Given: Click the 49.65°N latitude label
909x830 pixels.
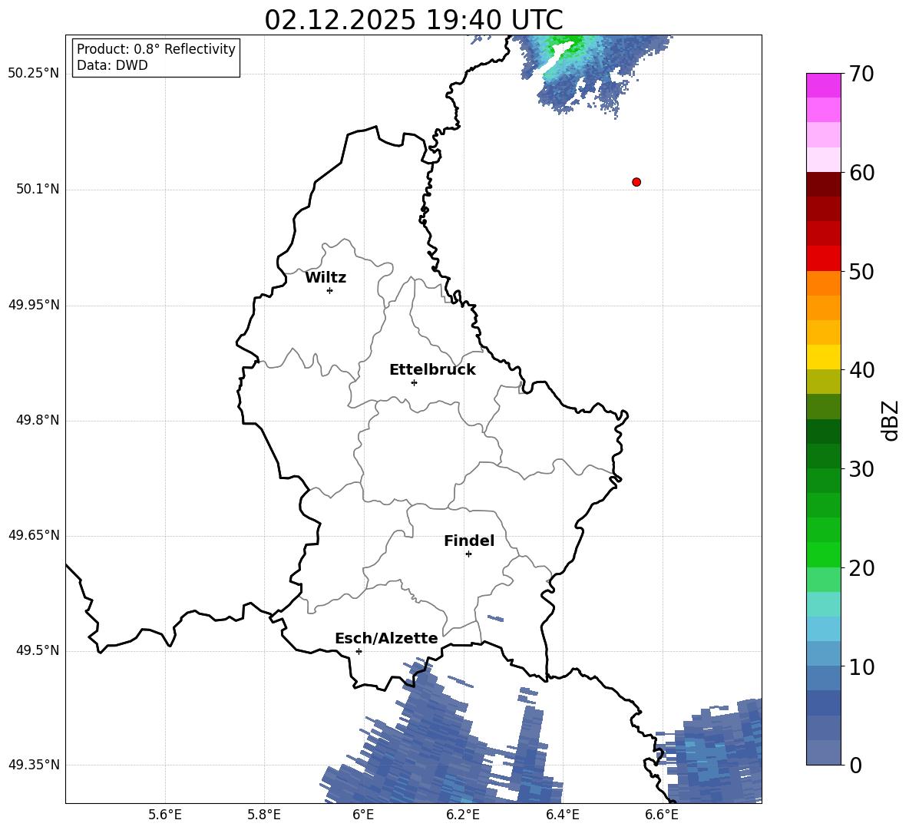Looking at the screenshot, I should [x=34, y=535].
